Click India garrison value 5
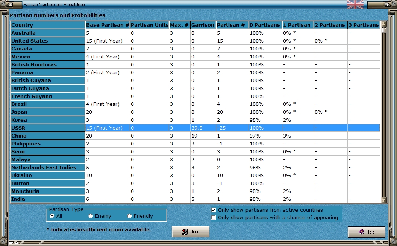 [x=193, y=199]
